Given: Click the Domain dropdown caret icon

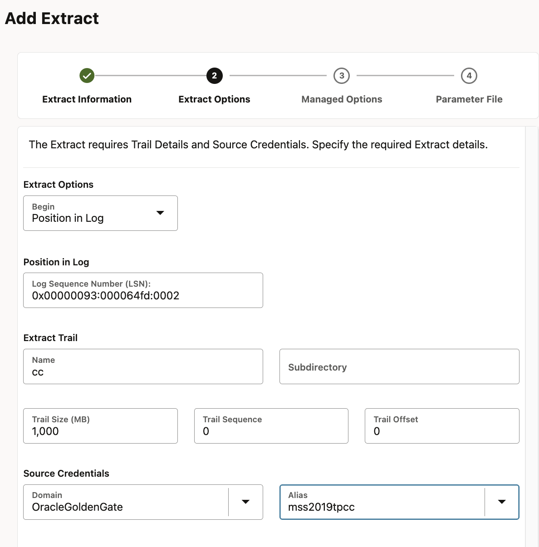Looking at the screenshot, I should coord(245,502).
